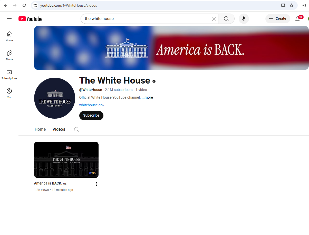The width and height of the screenshot is (309, 235).
Task: Go back with the browser back arrow
Action: (6, 5)
